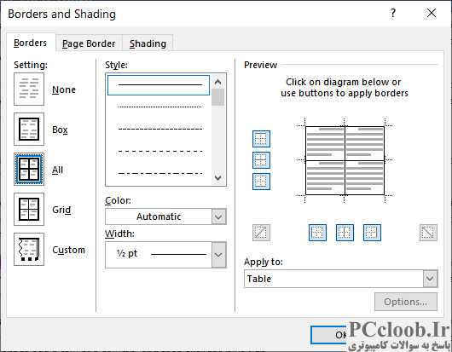
Task: Open the Apply to Table dropdown
Action: coord(341,279)
